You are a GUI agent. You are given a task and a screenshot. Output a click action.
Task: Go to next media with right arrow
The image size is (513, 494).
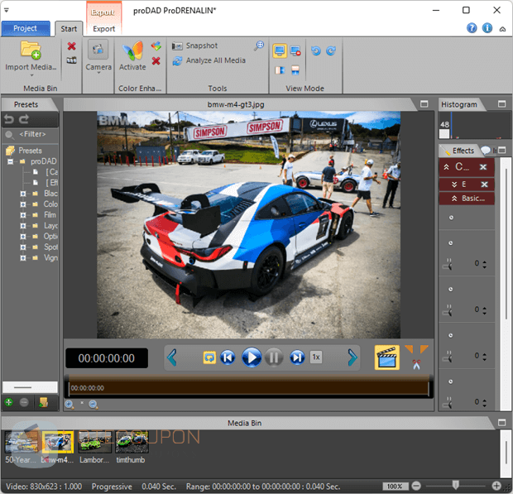(x=352, y=357)
